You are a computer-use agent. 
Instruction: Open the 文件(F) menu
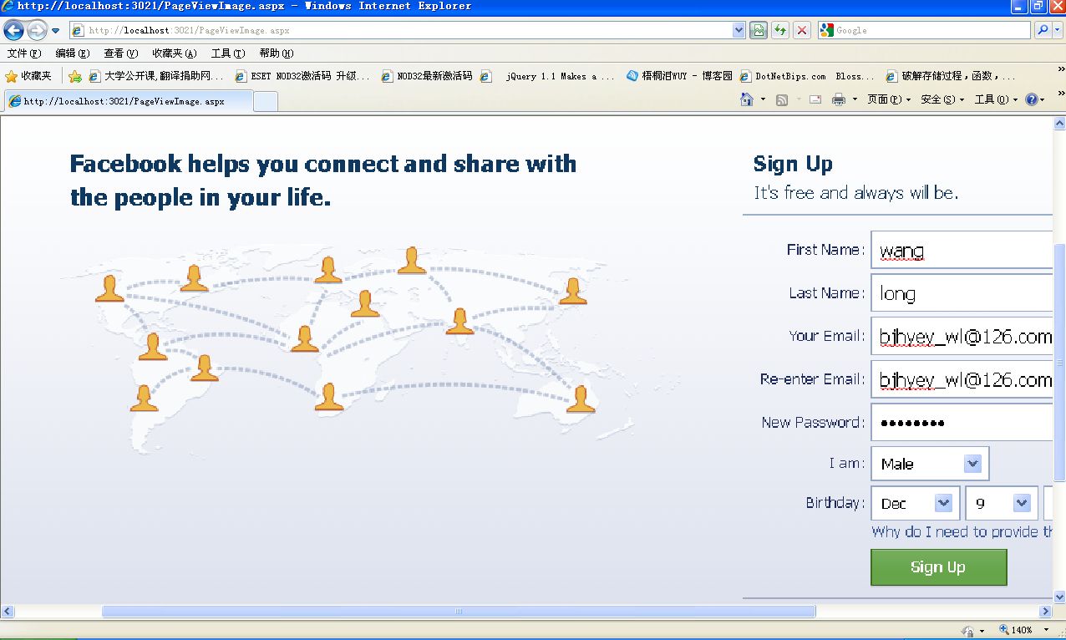coord(24,53)
